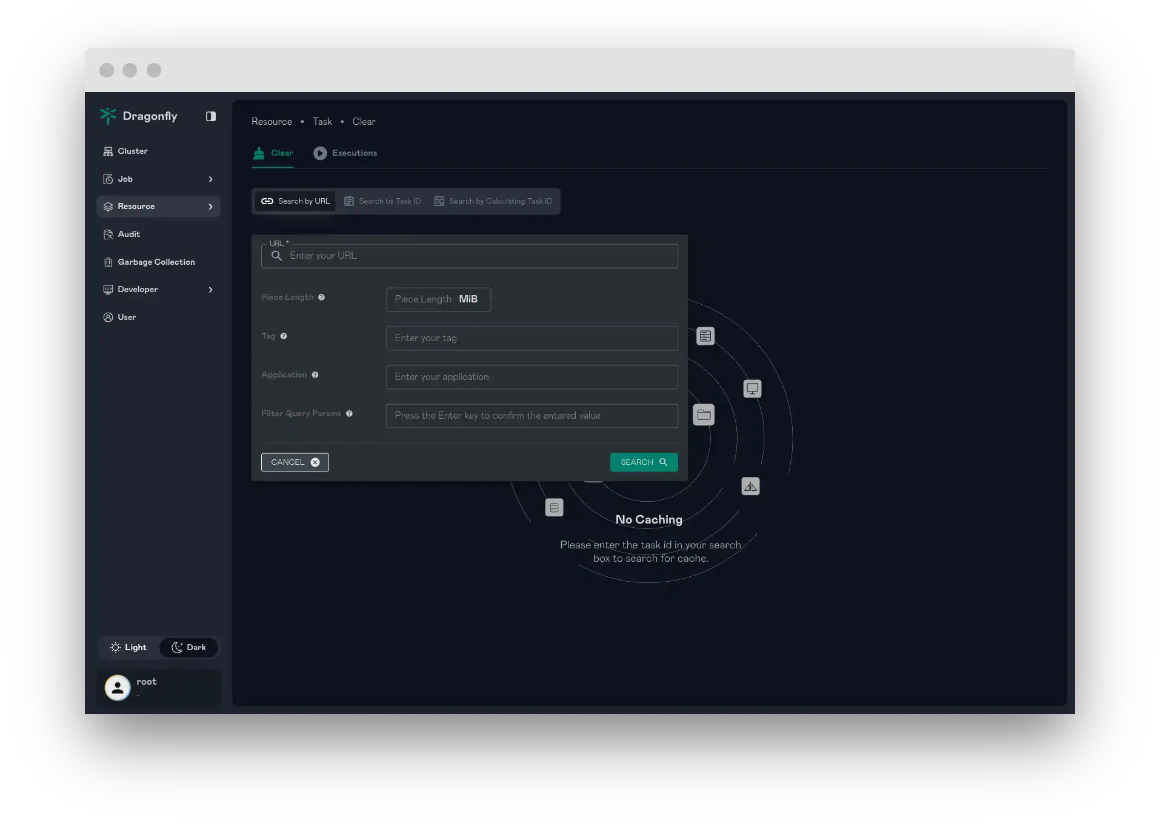1160x835 pixels.
Task: Expand the Job menu
Action: coord(210,179)
